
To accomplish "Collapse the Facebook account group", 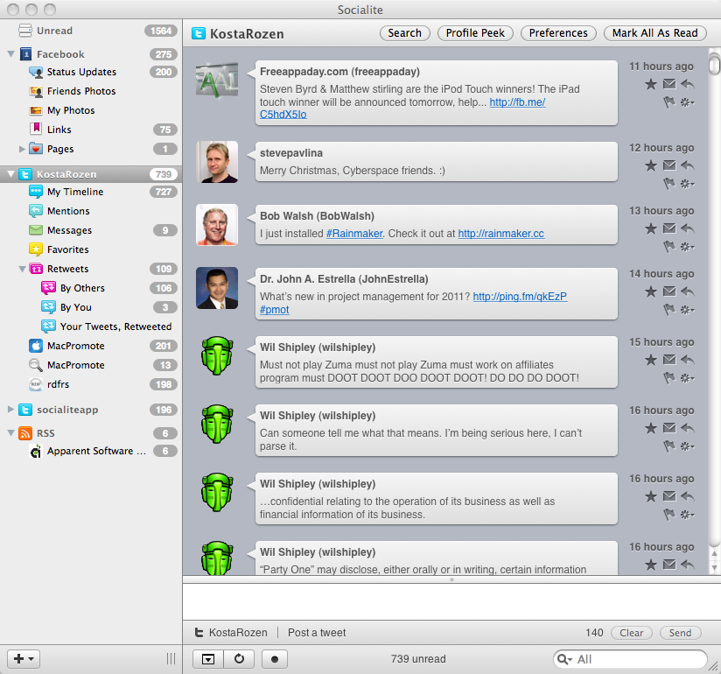I will (11, 53).
